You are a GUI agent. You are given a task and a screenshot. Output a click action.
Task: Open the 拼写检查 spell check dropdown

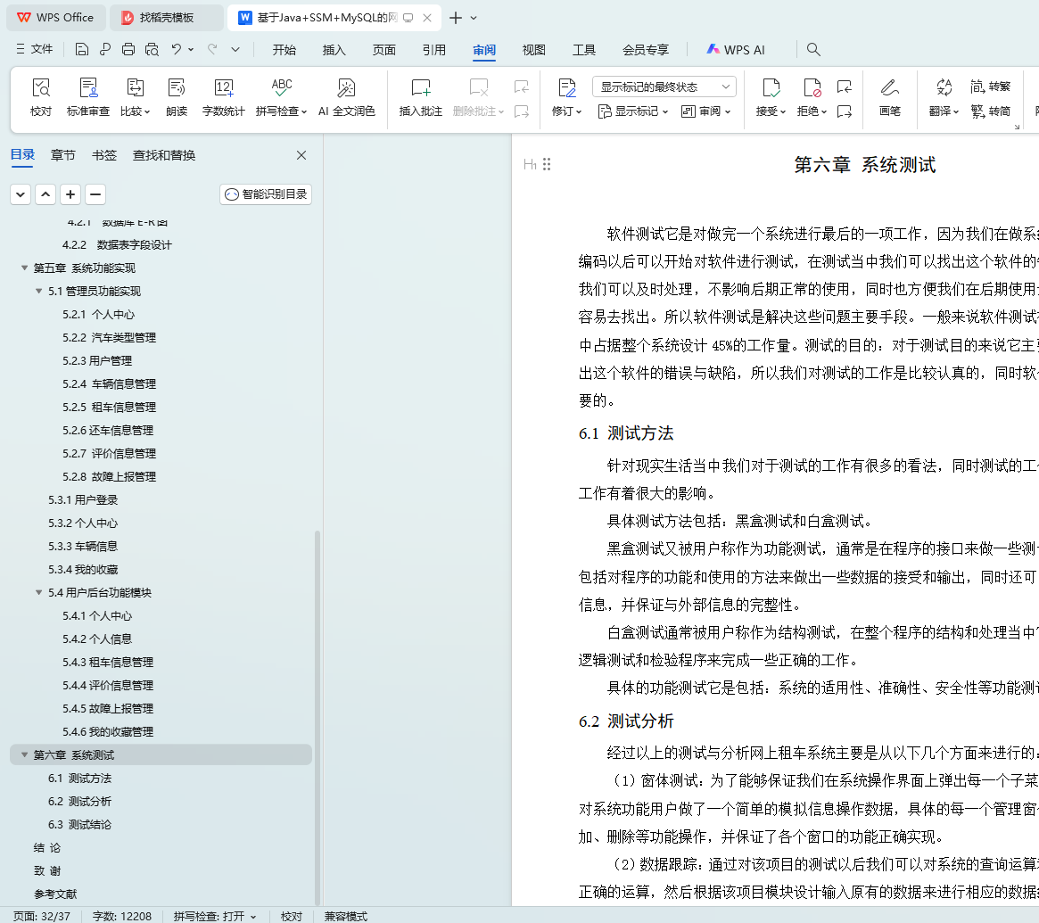pyautogui.click(x=281, y=111)
